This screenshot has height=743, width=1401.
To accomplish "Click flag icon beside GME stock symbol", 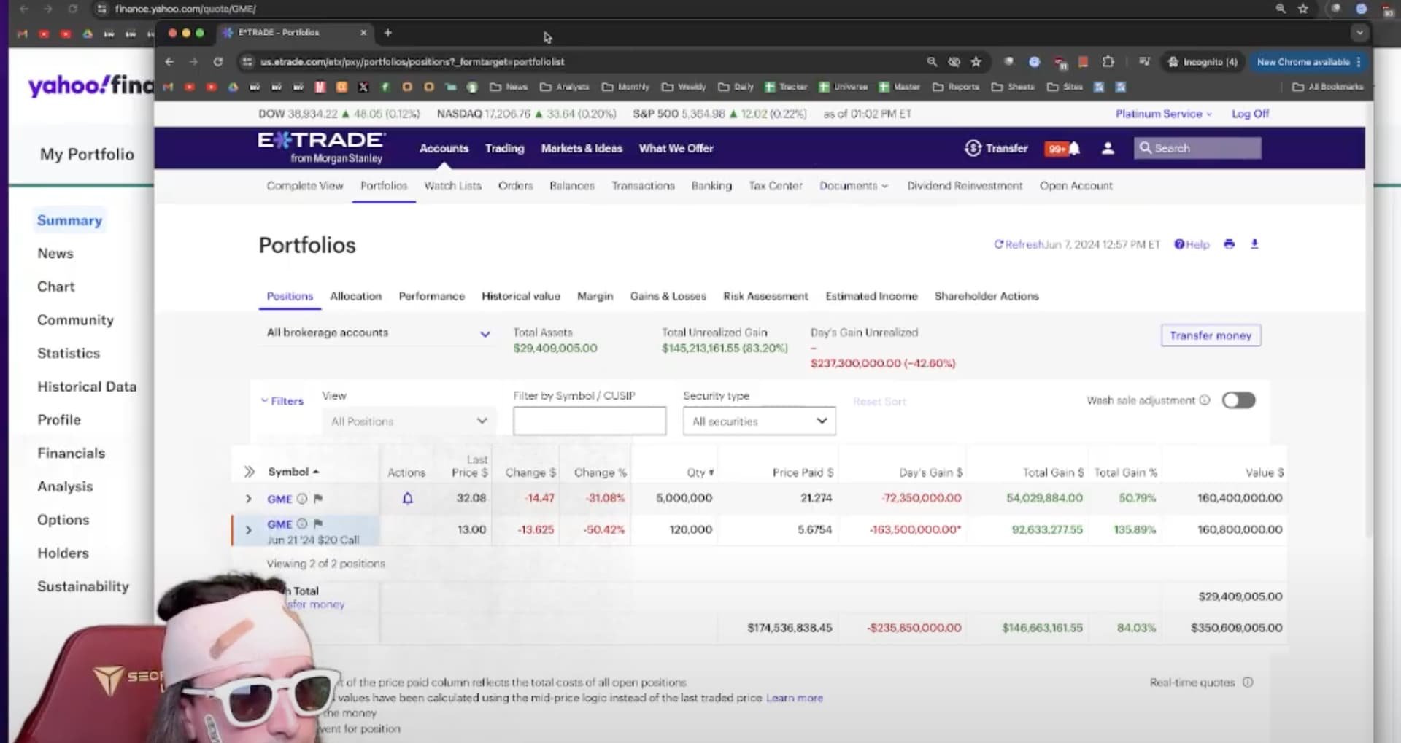I will pyautogui.click(x=318, y=499).
